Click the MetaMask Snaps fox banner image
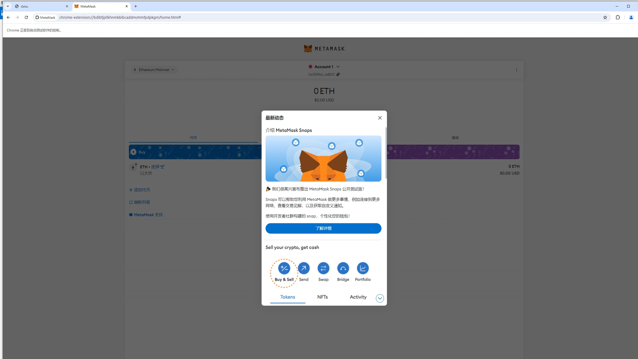This screenshot has height=359, width=638. pyautogui.click(x=323, y=159)
